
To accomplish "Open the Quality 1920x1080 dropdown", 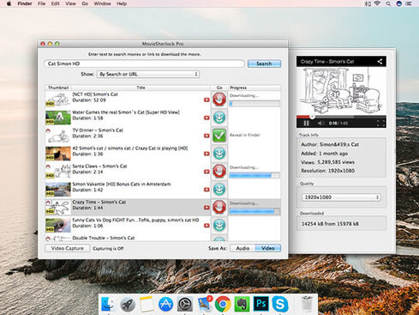I will click(x=341, y=197).
